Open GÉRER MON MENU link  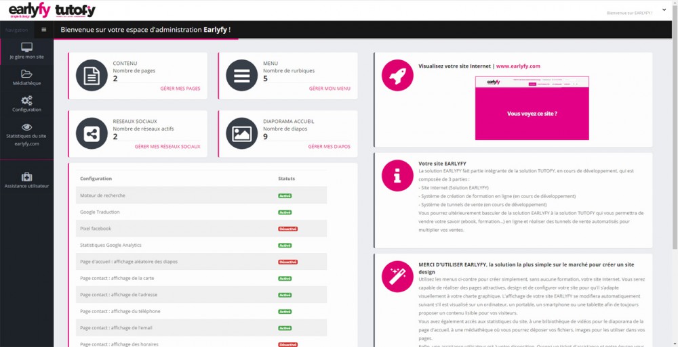click(x=330, y=89)
